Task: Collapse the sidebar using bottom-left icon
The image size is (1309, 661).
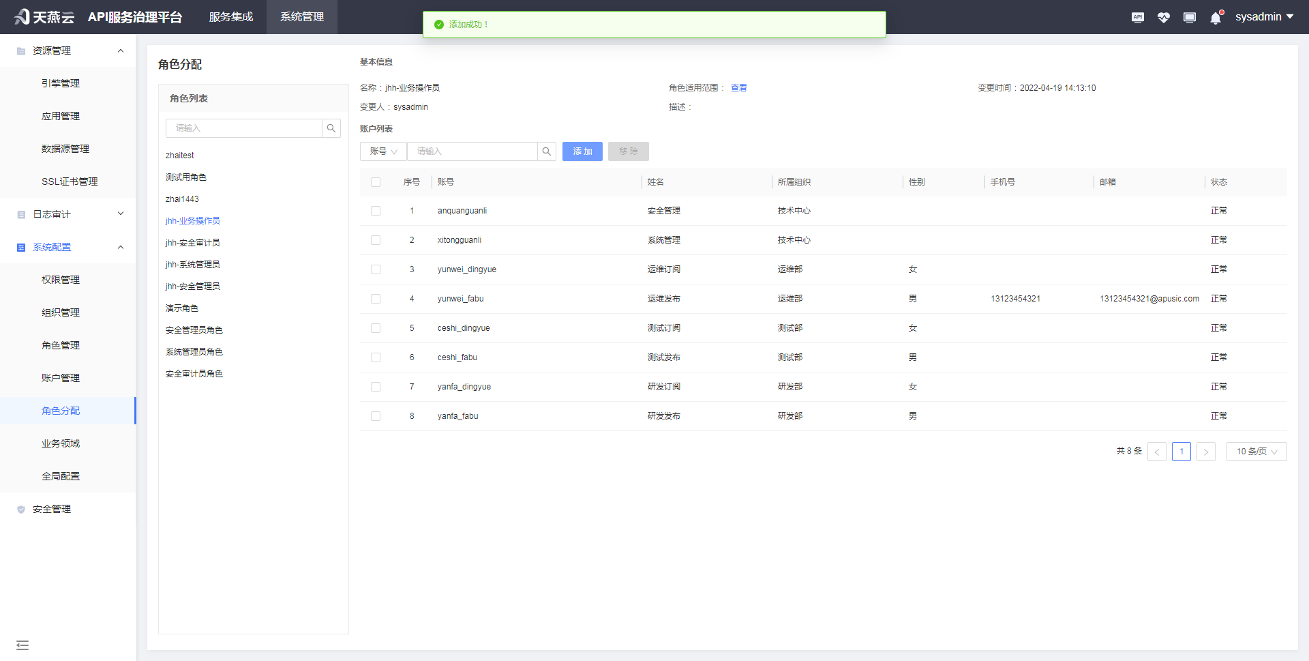Action: [x=22, y=645]
